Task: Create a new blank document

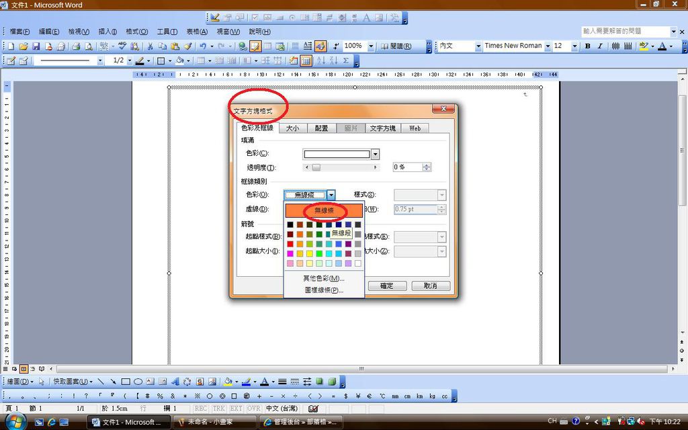Action: pos(11,46)
